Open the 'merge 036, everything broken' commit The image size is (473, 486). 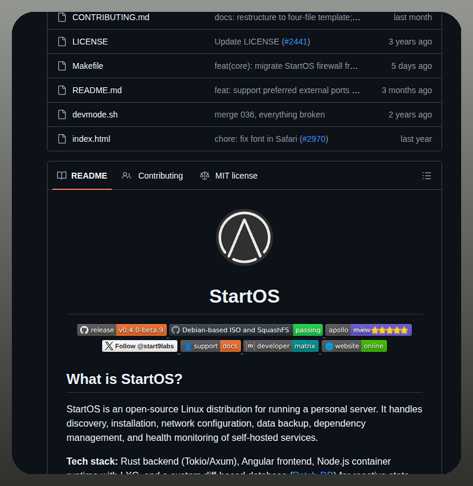pyautogui.click(x=269, y=115)
